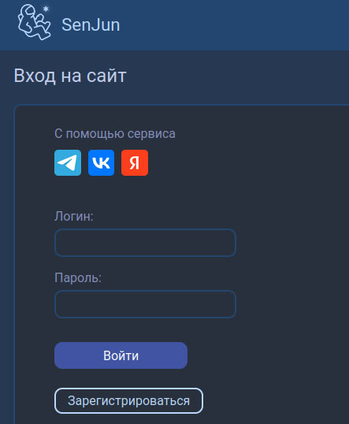Tap the white paper plane Telegram logo
Image resolution: width=349 pixels, height=424 pixels.
pos(67,163)
